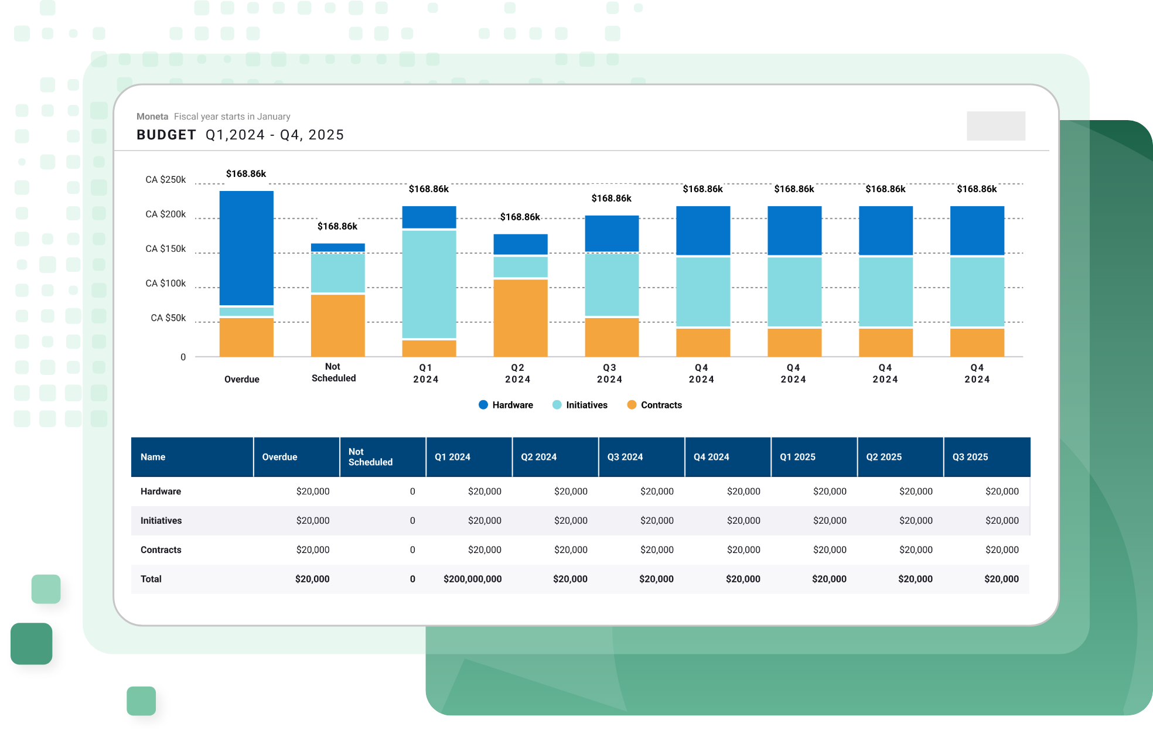Select the Q3 2025 column header
1153x737 pixels.
click(x=970, y=457)
